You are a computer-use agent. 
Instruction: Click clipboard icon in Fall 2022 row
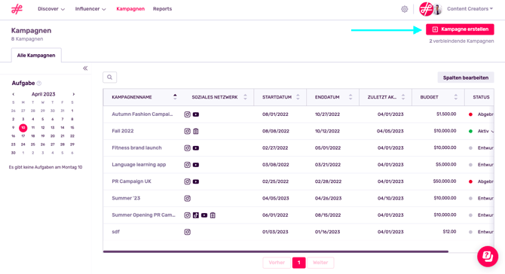click(196, 131)
